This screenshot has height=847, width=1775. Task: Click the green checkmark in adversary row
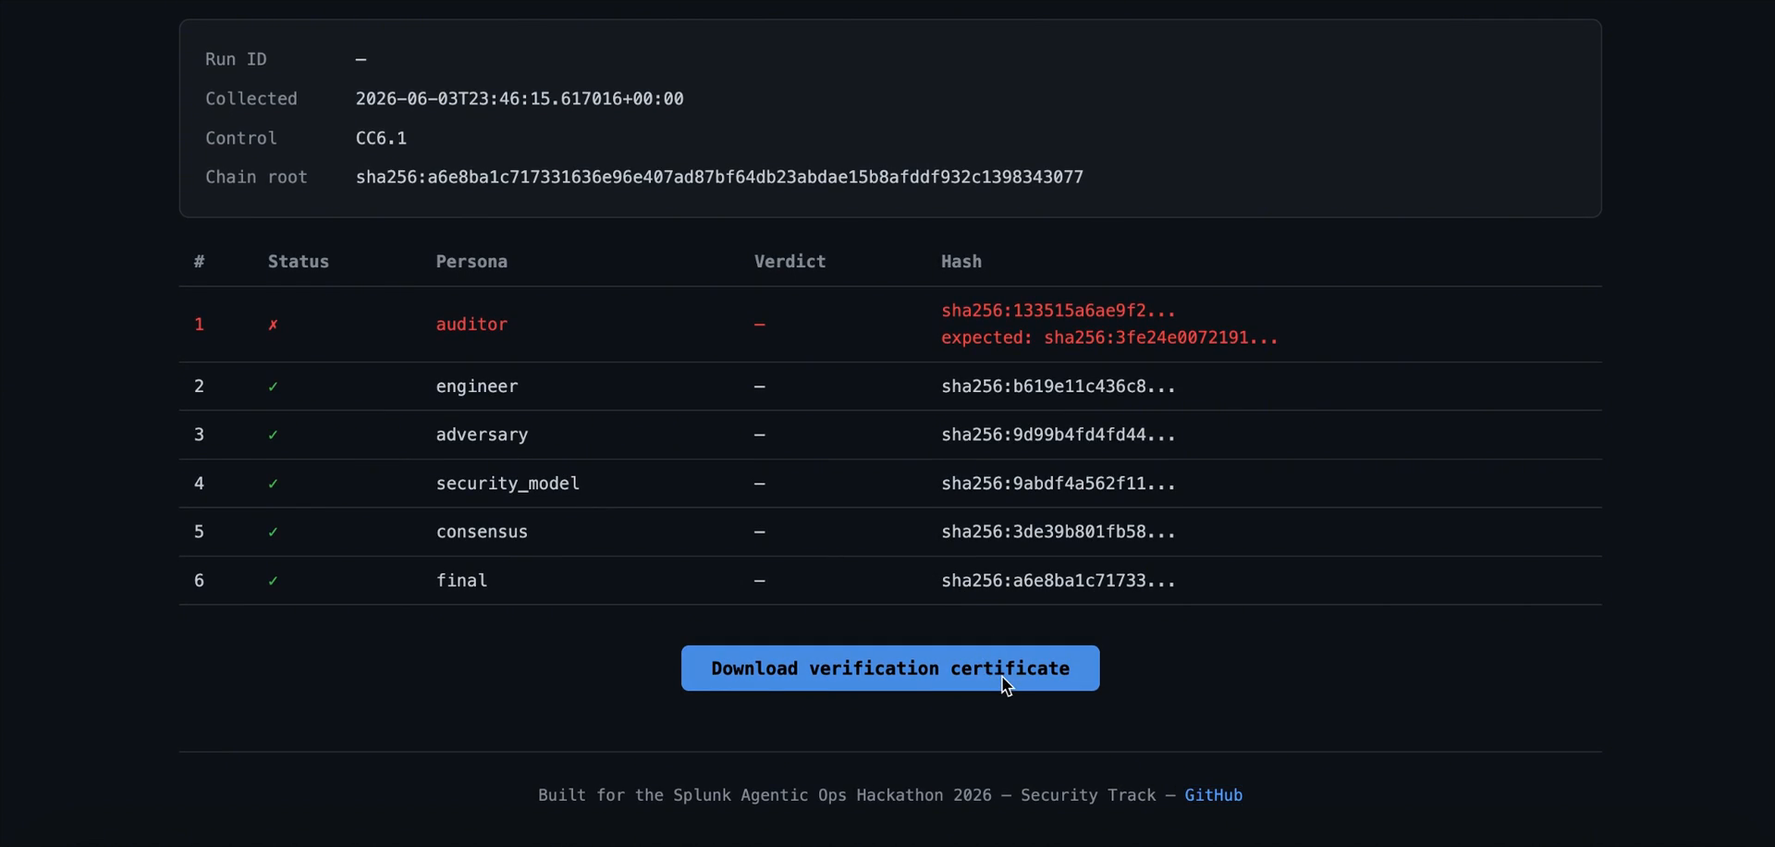pyautogui.click(x=273, y=435)
